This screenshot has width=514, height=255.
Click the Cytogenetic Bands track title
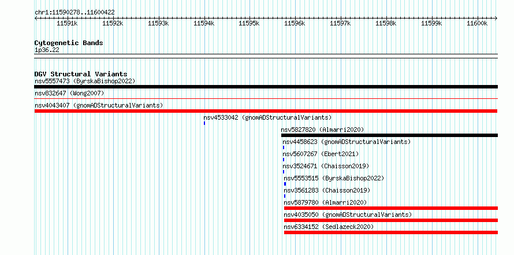point(69,43)
